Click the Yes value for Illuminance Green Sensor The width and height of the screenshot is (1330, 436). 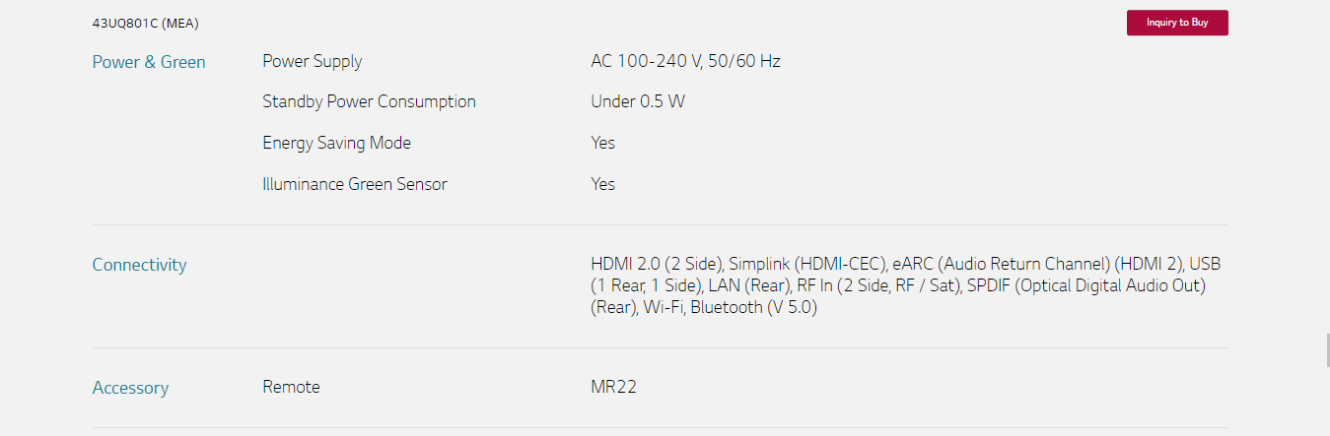coord(602,184)
